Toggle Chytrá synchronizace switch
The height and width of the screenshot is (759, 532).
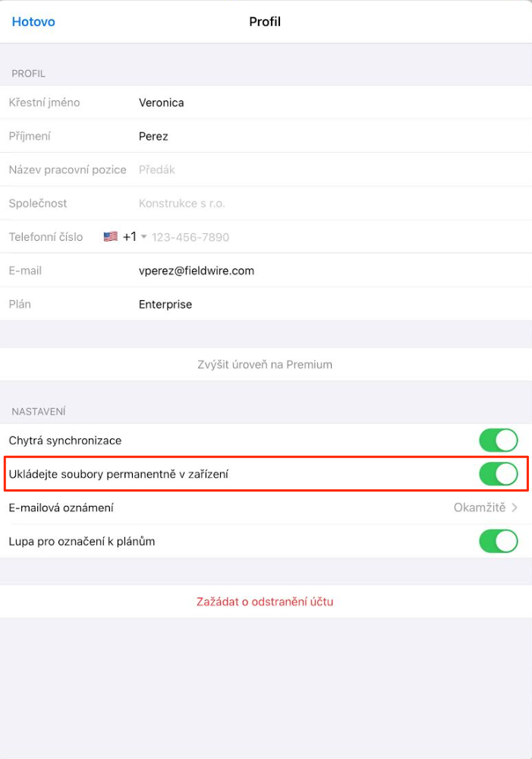click(x=498, y=441)
